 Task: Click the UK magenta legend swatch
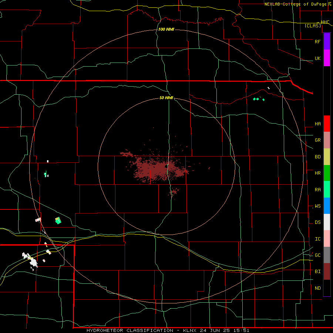(x=327, y=58)
